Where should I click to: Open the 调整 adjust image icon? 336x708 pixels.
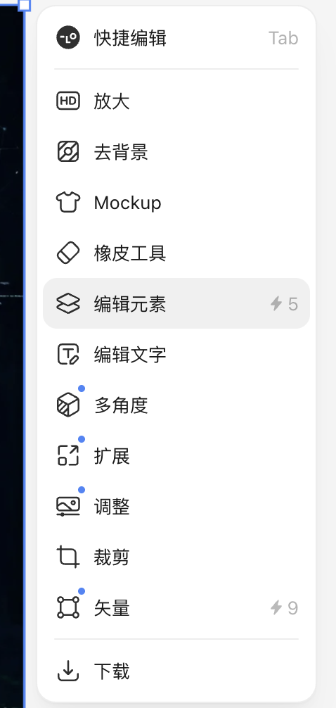(68, 506)
